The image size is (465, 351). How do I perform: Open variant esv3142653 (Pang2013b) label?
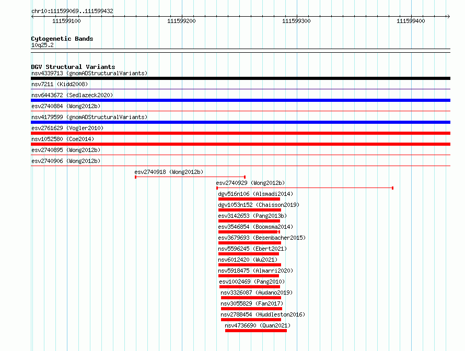click(252, 216)
